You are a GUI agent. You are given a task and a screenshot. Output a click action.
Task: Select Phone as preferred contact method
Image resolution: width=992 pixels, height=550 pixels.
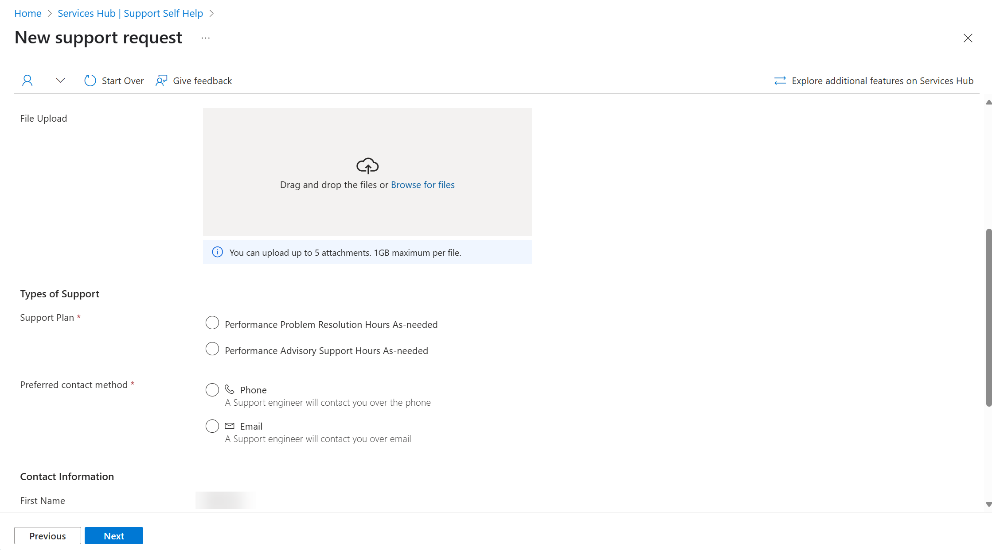point(212,389)
